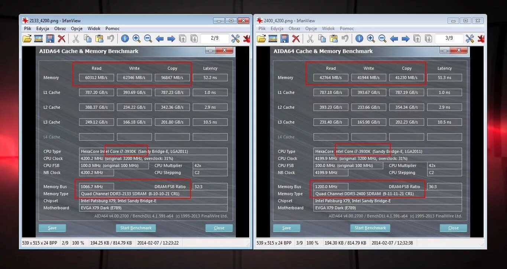Click the 2/9 page number field
Screen dimensions: 507x269
pyautogui.click(x=215, y=38)
